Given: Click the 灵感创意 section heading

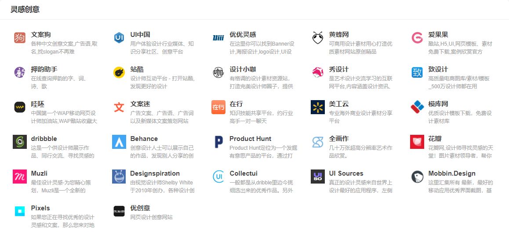Looking at the screenshot, I should point(25,9).
